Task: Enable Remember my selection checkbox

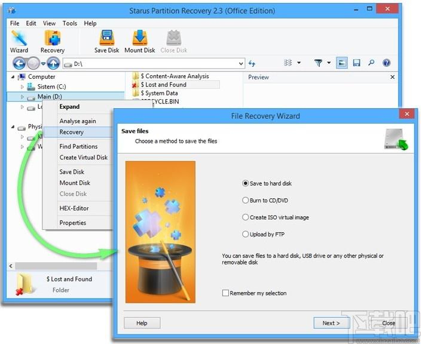Action: click(x=225, y=293)
